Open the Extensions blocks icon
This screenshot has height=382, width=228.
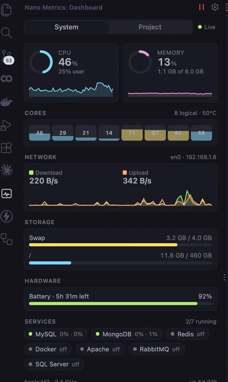coord(7,148)
